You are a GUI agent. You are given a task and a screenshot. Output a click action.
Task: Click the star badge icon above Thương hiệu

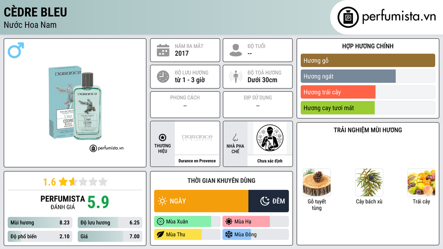[x=163, y=137]
